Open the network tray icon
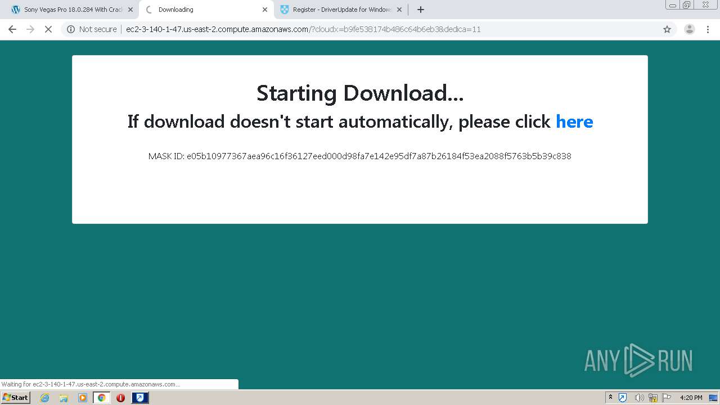This screenshot has height=405, width=720. 653,398
